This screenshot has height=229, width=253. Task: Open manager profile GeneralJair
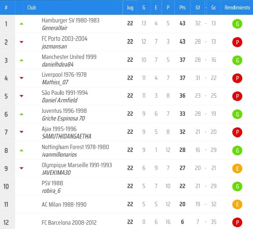point(54,28)
